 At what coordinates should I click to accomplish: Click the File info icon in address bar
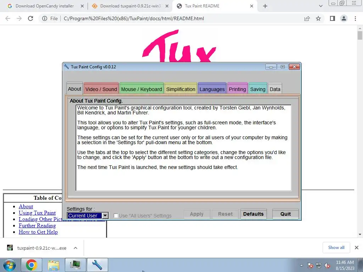click(x=45, y=18)
